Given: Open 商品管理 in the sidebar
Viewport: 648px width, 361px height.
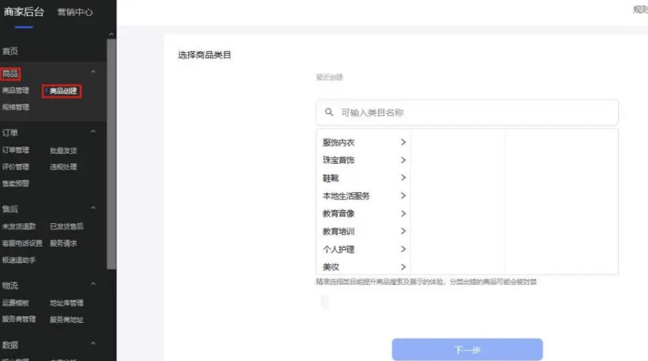Looking at the screenshot, I should point(15,91).
